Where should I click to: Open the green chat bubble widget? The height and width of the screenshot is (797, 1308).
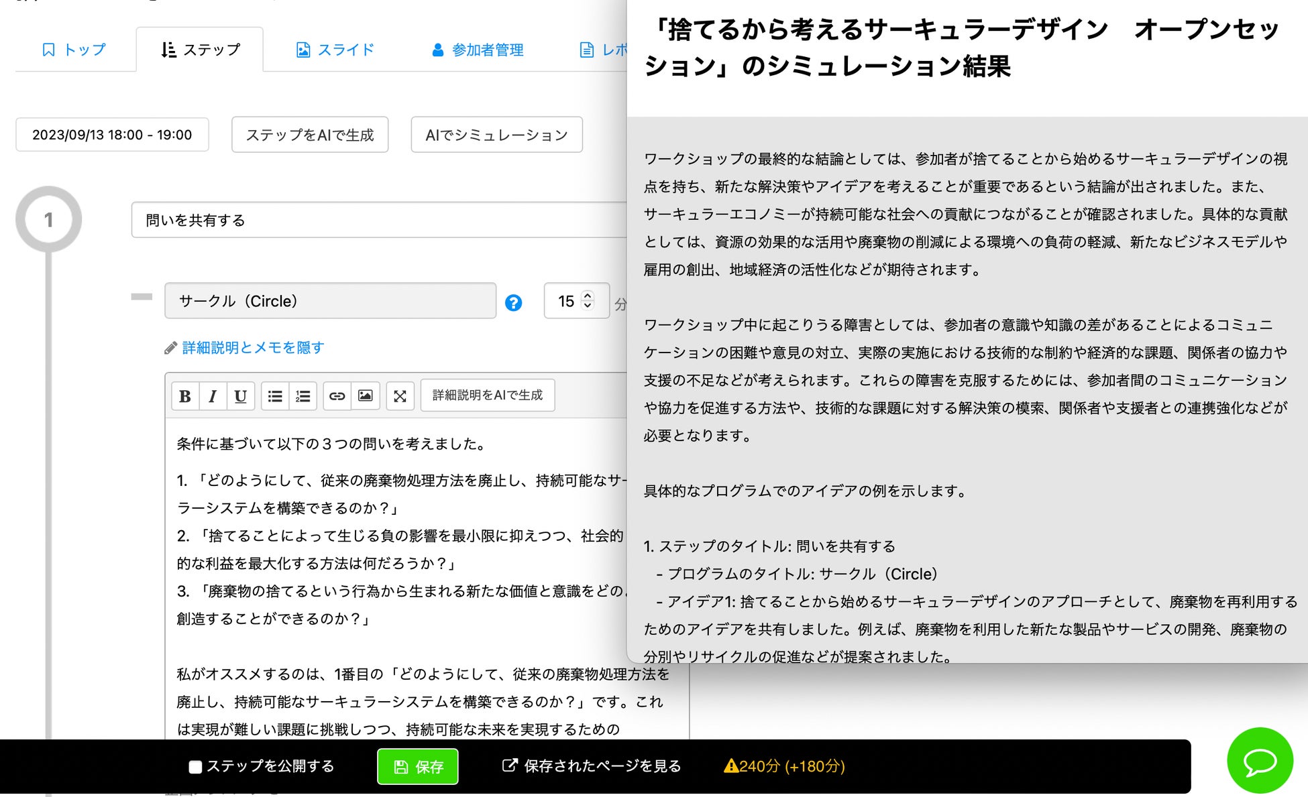click(1260, 761)
